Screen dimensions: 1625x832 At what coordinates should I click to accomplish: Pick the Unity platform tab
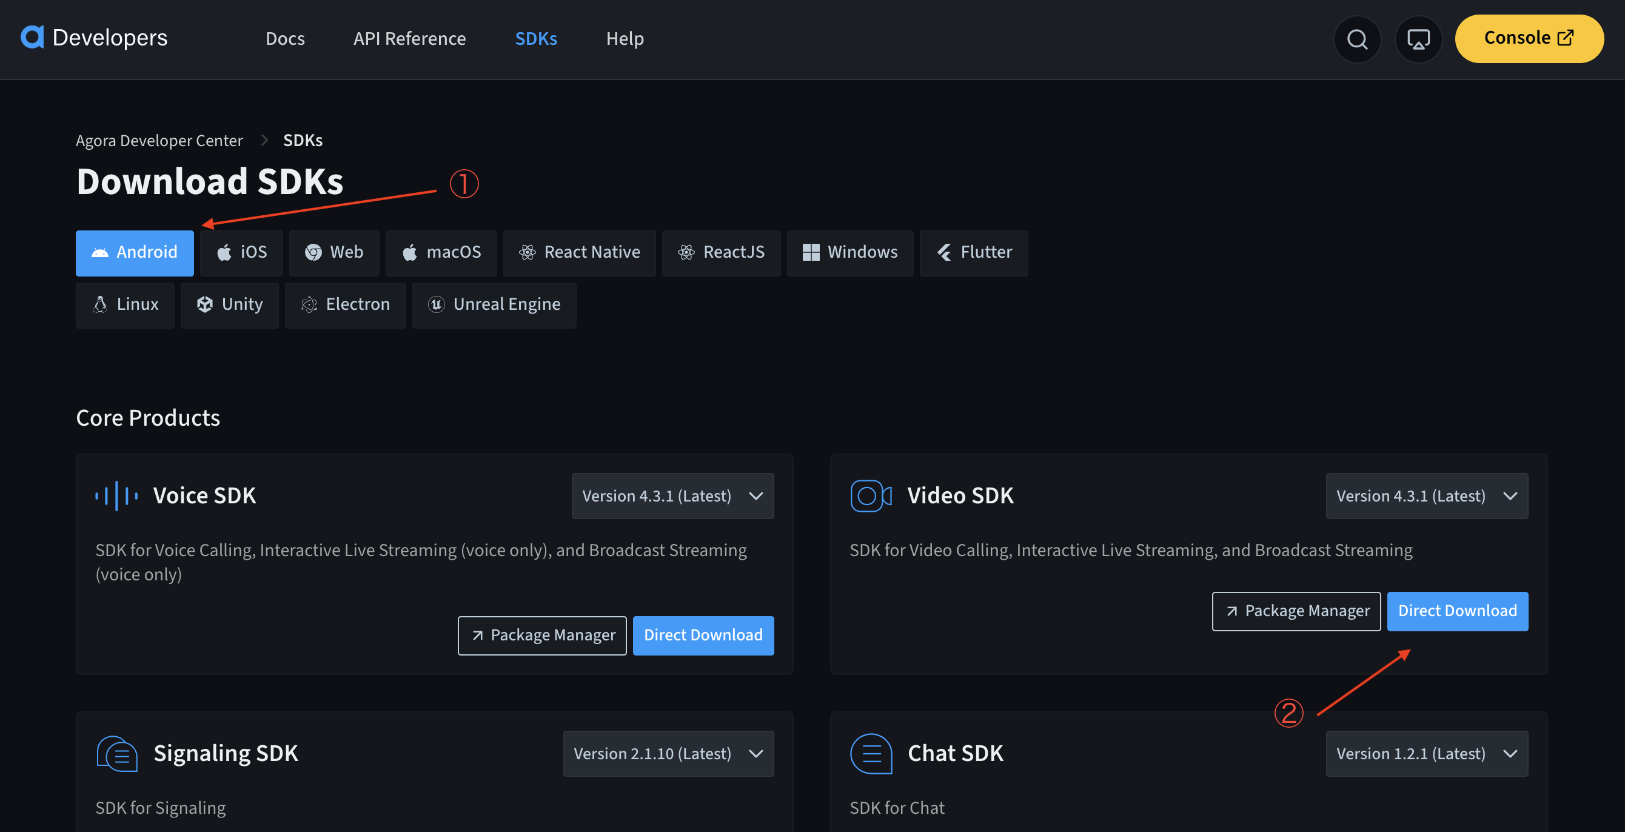229,304
